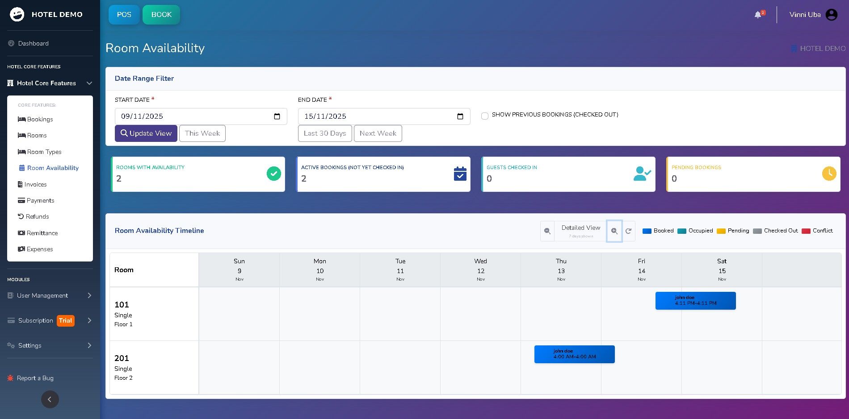Viewport: 849px width, 419px height.
Task: Open the Vinni Uba user avatar
Action: pyautogui.click(x=832, y=15)
